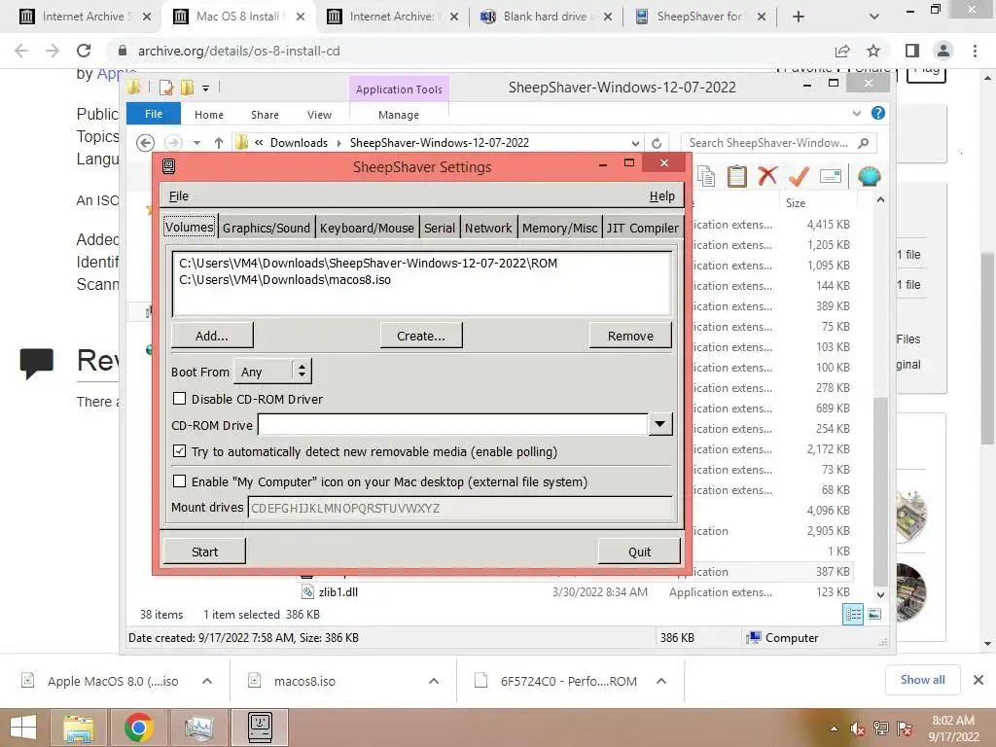Check Disable CD-ROM Driver
This screenshot has width=996, height=747.
coord(180,399)
